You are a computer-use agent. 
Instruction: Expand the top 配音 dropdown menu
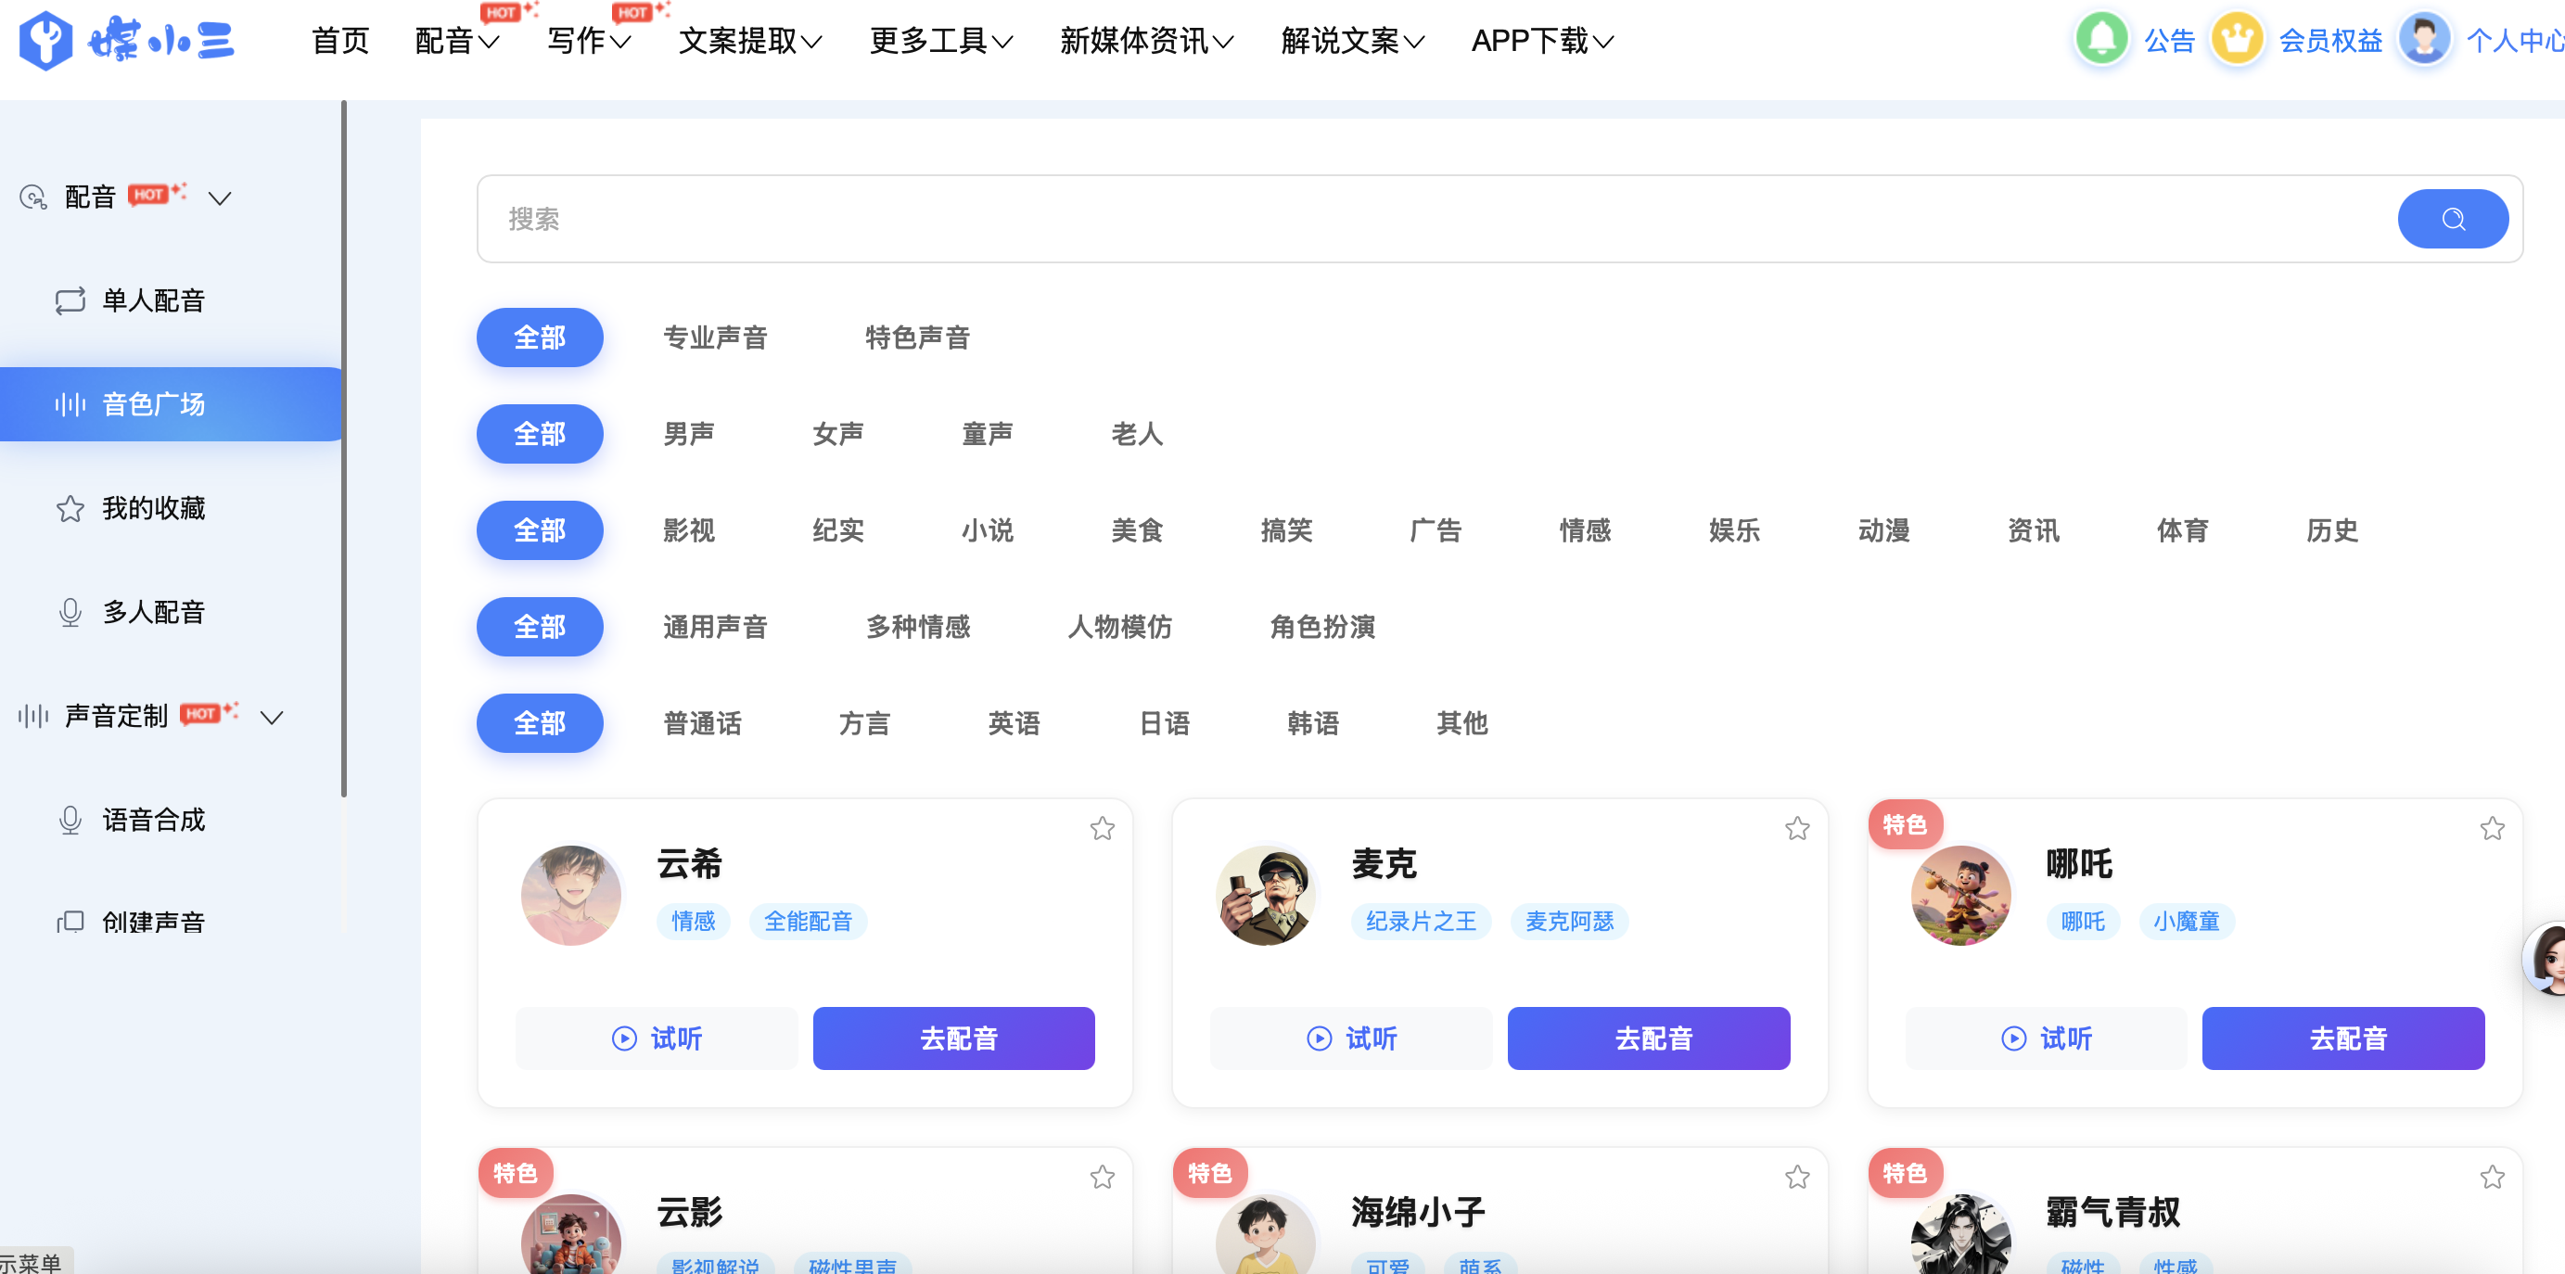point(456,41)
